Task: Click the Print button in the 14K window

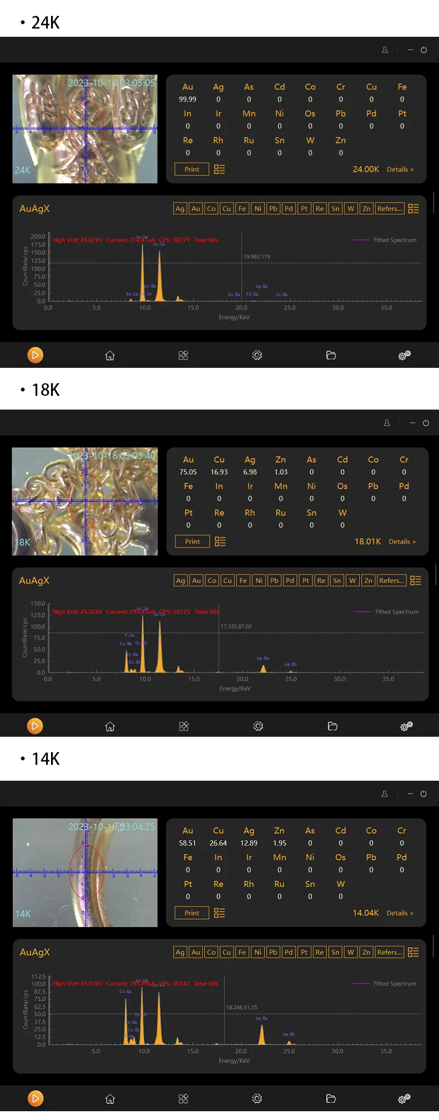Action: (x=192, y=913)
